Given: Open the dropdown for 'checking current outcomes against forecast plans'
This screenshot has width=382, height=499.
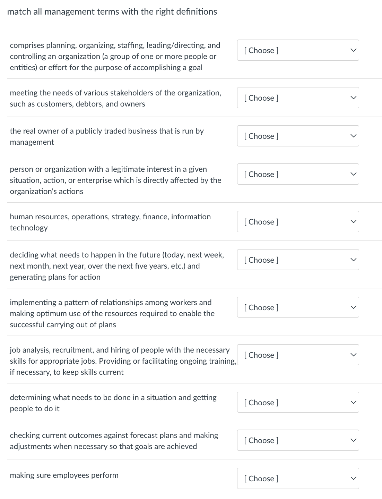Looking at the screenshot, I should pyautogui.click(x=298, y=440).
